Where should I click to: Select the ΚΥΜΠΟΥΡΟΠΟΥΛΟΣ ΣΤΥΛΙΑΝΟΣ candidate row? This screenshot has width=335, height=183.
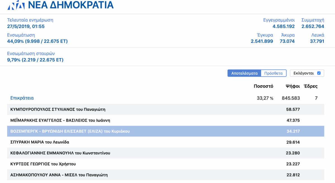[x=166, y=109]
